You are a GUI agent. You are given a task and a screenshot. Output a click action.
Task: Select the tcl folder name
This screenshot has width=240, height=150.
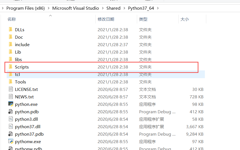tap(17, 75)
